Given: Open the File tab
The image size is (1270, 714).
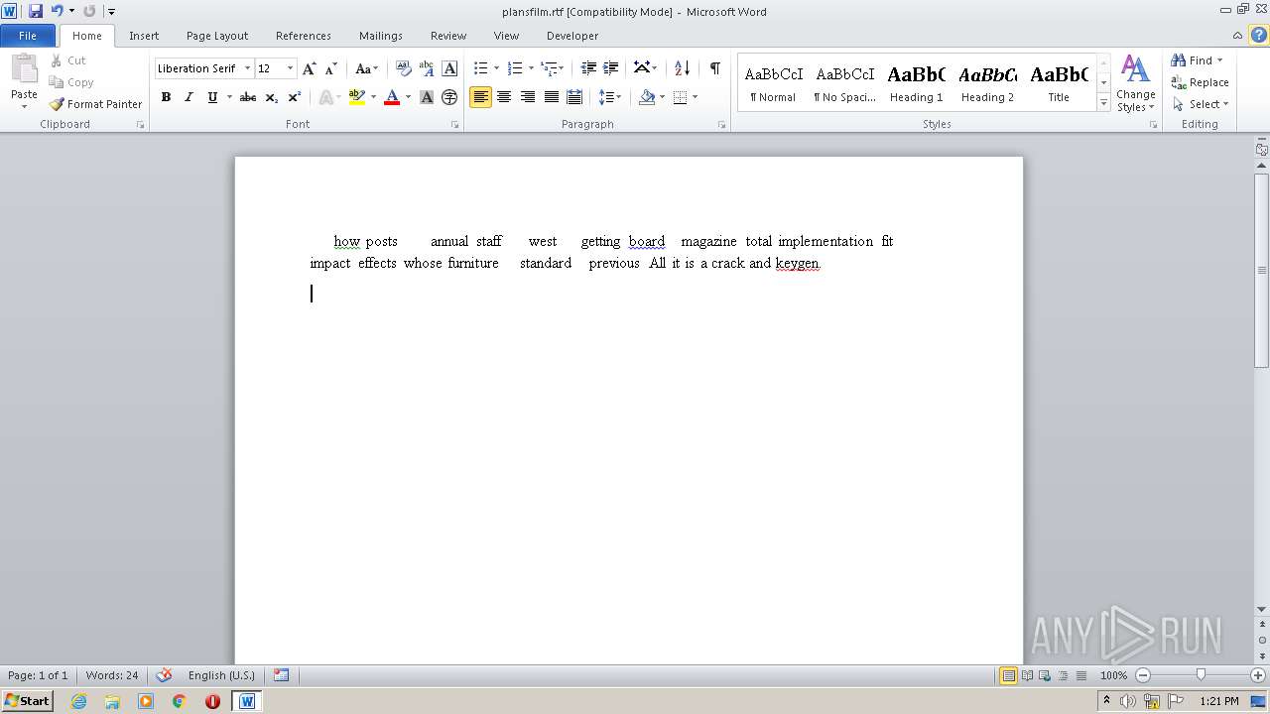Looking at the screenshot, I should [x=28, y=36].
